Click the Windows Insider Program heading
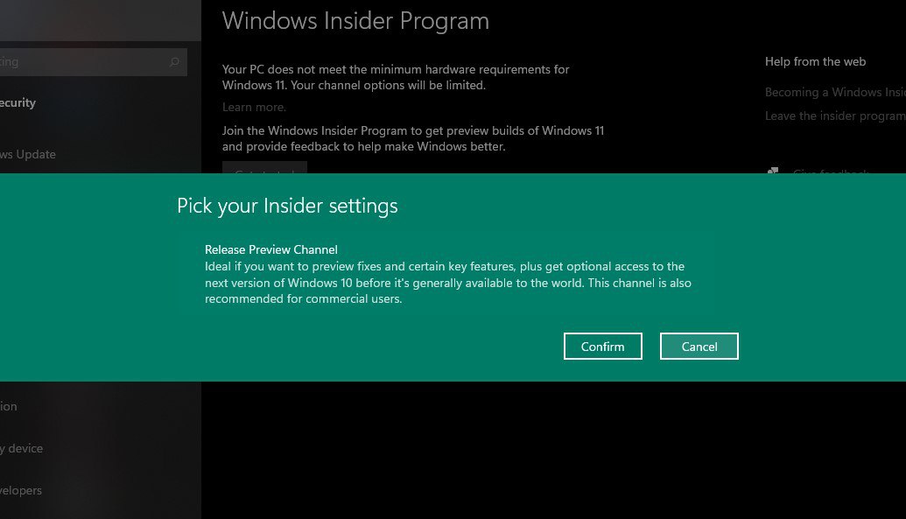Viewport: 906px width, 519px height. [355, 21]
